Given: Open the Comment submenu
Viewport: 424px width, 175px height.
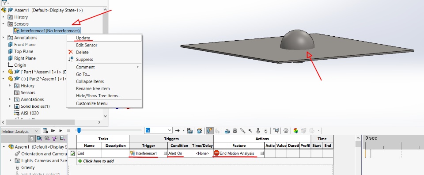Looking at the screenshot, I should (x=104, y=67).
